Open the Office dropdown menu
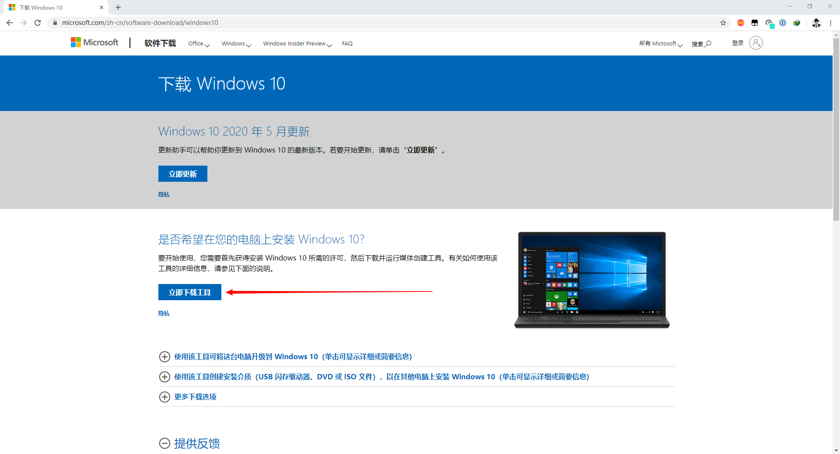Image resolution: width=840 pixels, height=454 pixels. pyautogui.click(x=199, y=44)
